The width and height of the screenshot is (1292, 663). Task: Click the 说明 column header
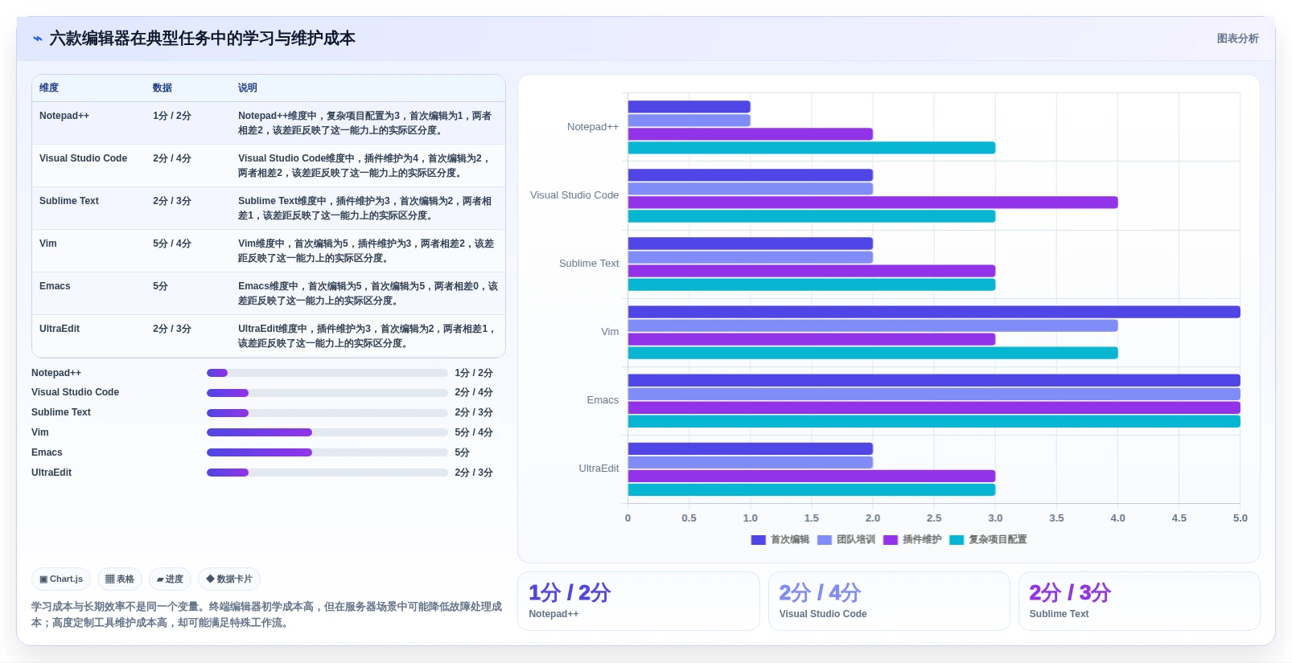coord(248,88)
